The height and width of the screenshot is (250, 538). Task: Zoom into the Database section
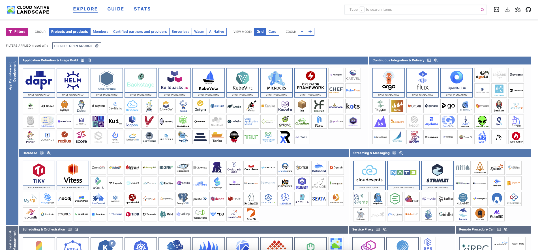(49, 153)
